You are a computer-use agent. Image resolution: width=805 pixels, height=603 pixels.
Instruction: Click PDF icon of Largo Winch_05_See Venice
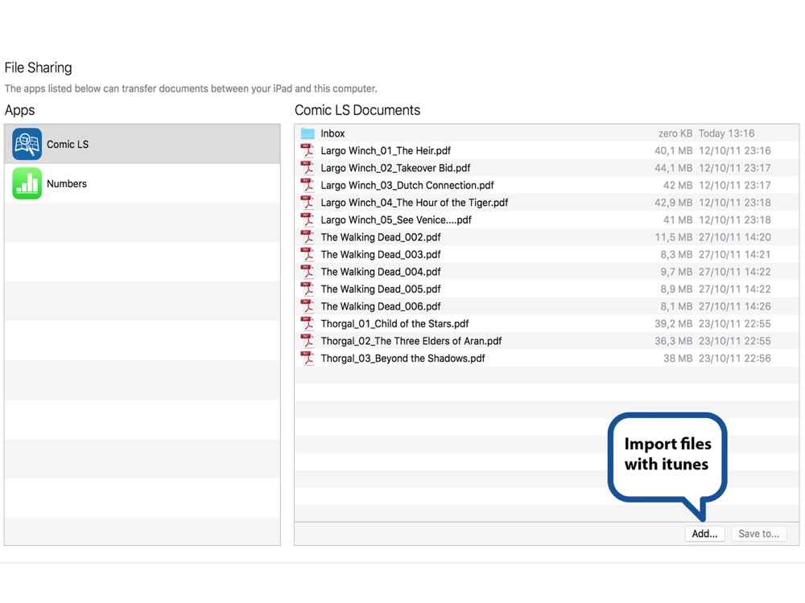click(307, 220)
